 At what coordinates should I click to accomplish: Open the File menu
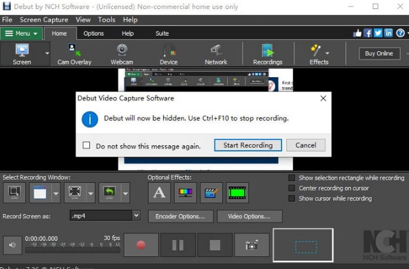pos(7,20)
